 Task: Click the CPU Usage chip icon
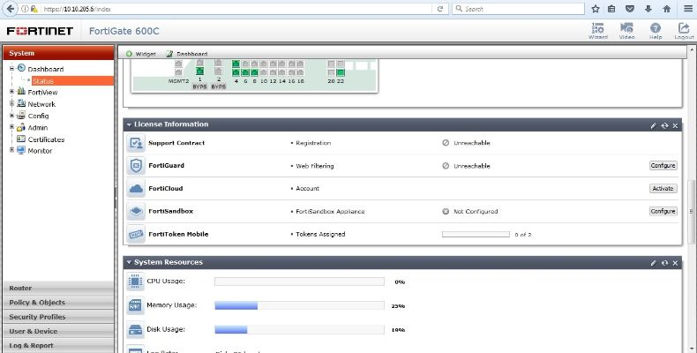(x=135, y=281)
